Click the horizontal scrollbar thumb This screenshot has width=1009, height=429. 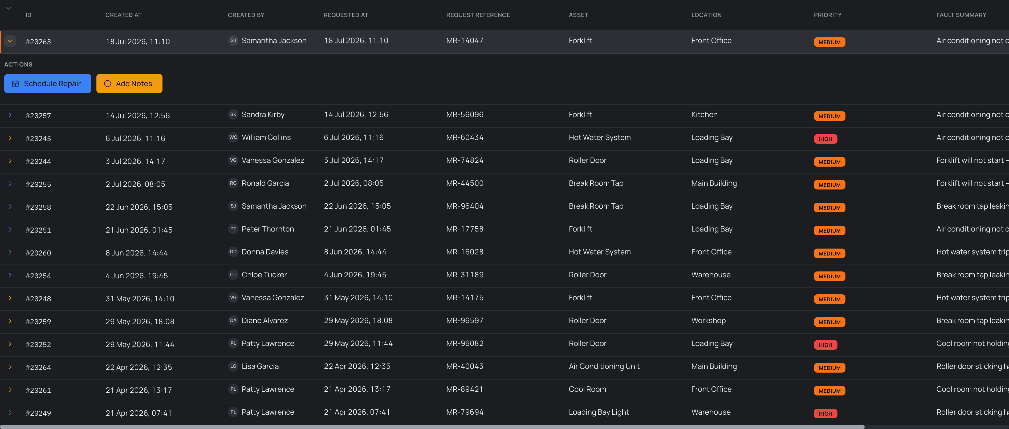[x=432, y=427]
